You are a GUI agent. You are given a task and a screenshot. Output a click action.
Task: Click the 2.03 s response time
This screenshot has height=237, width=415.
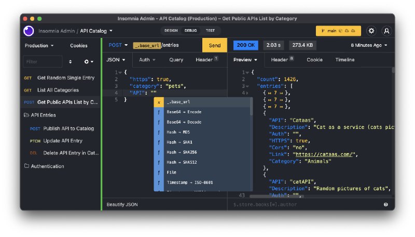click(273, 45)
